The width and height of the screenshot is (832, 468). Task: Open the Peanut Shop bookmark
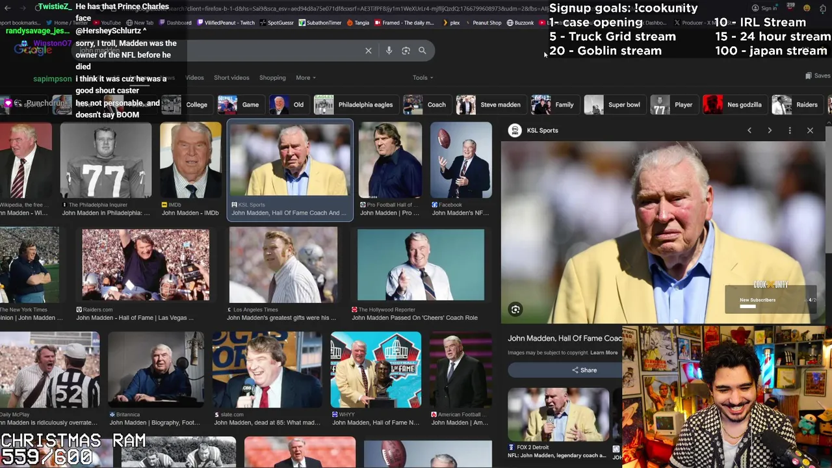tap(483, 23)
